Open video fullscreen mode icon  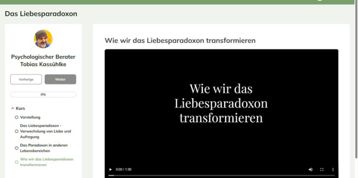tap(322, 170)
